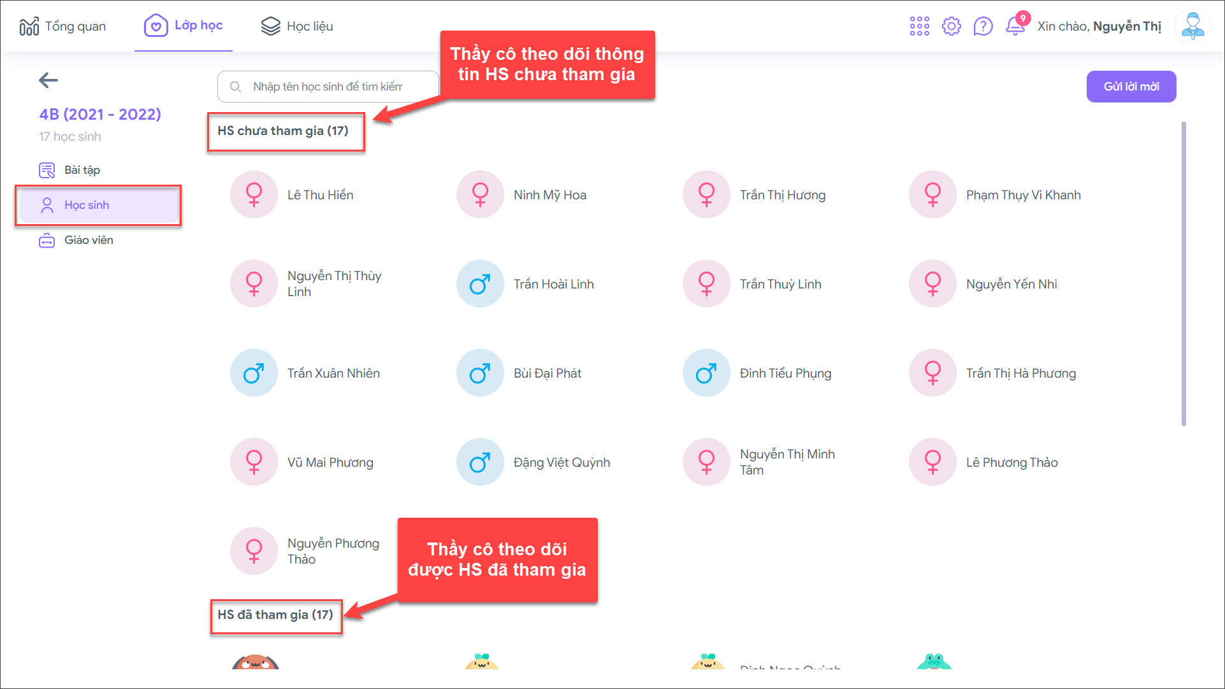1225x689 pixels.
Task: Click the student name search field
Action: pos(338,87)
